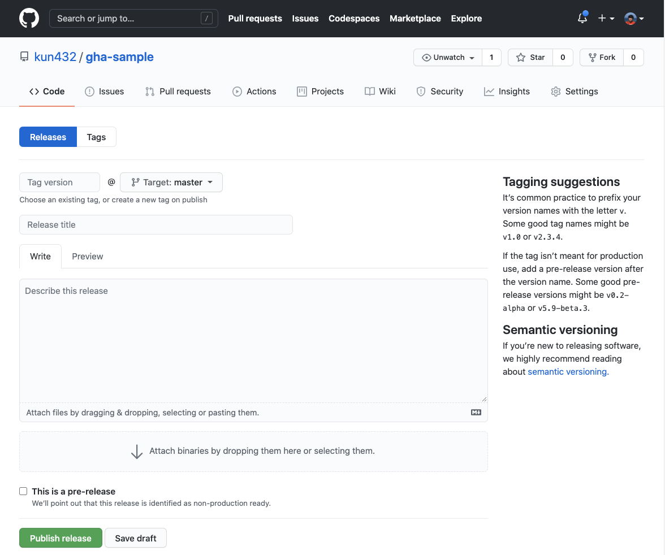Screen dimensions: 665x555
Task: Open the notifications bell
Action: coord(582,18)
